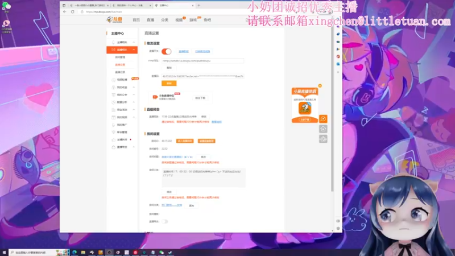
Task: Turn off the 直播开关 live switch
Action: tap(166, 51)
